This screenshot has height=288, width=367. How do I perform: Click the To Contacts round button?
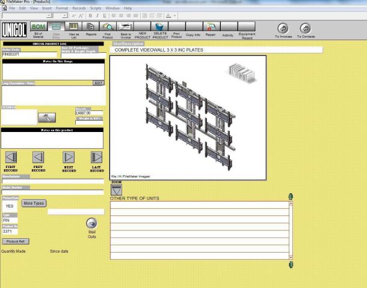306,28
